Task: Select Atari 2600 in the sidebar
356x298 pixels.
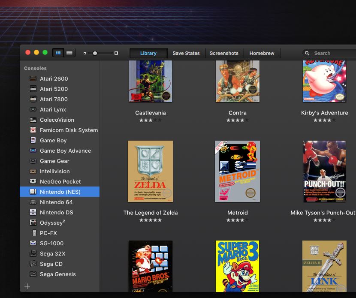Action: click(60, 78)
